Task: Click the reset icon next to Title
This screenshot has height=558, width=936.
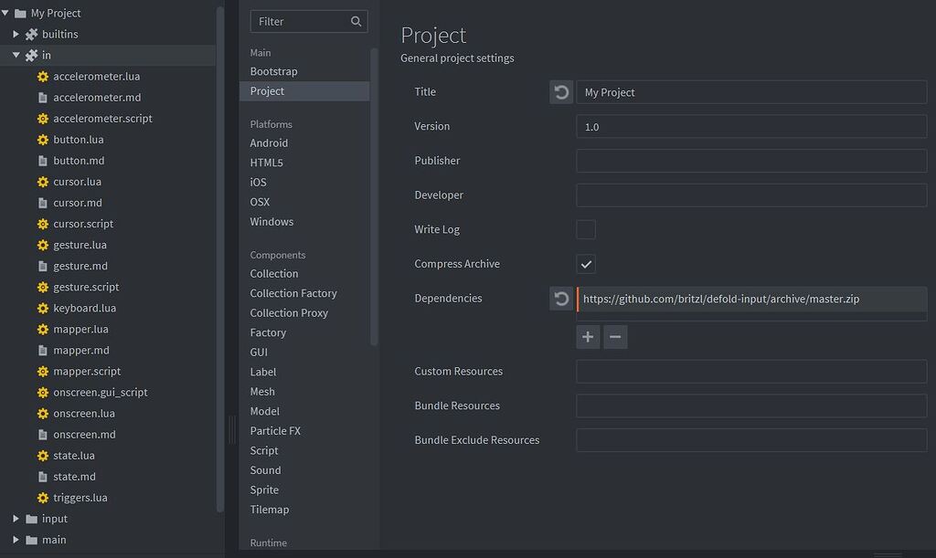Action: point(560,91)
